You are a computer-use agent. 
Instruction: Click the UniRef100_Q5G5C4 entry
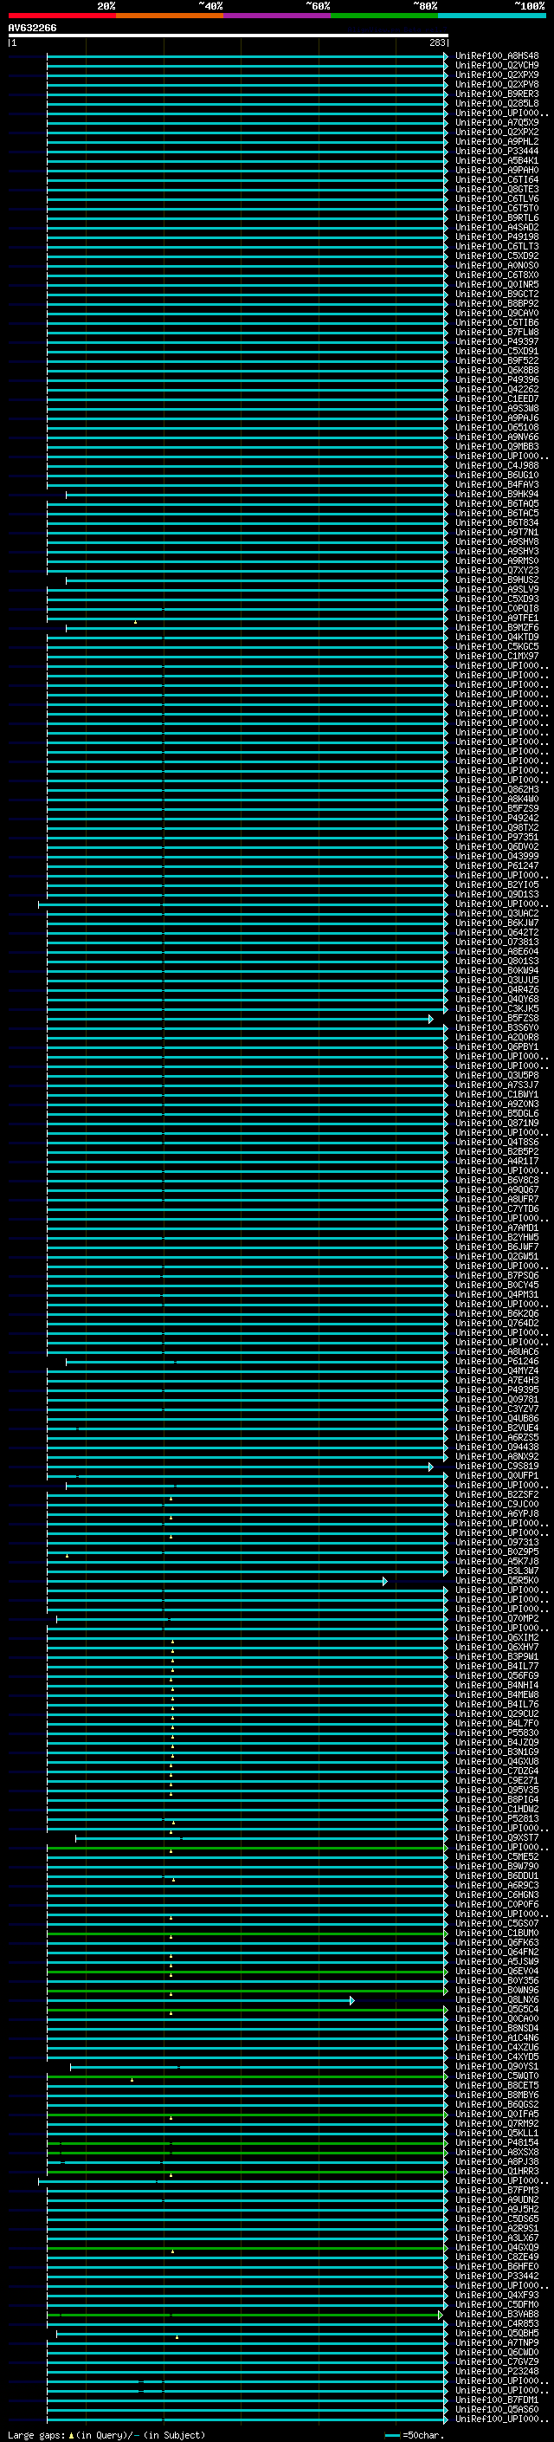(497, 2009)
